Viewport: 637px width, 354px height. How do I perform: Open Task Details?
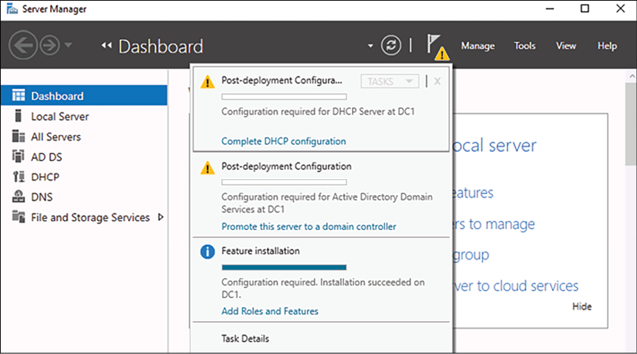(245, 339)
